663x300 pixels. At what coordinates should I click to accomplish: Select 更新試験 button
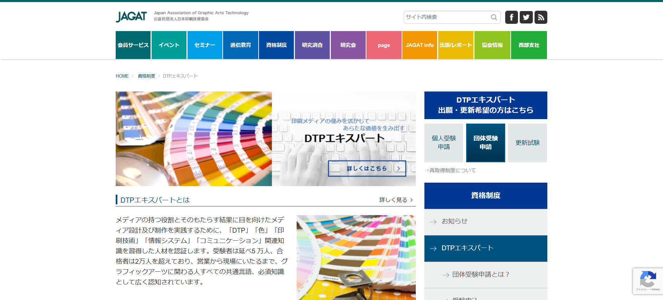coord(527,143)
